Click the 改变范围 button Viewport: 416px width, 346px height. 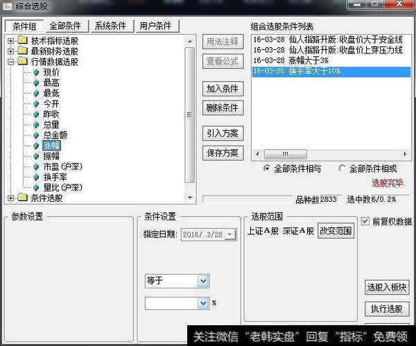336,231
